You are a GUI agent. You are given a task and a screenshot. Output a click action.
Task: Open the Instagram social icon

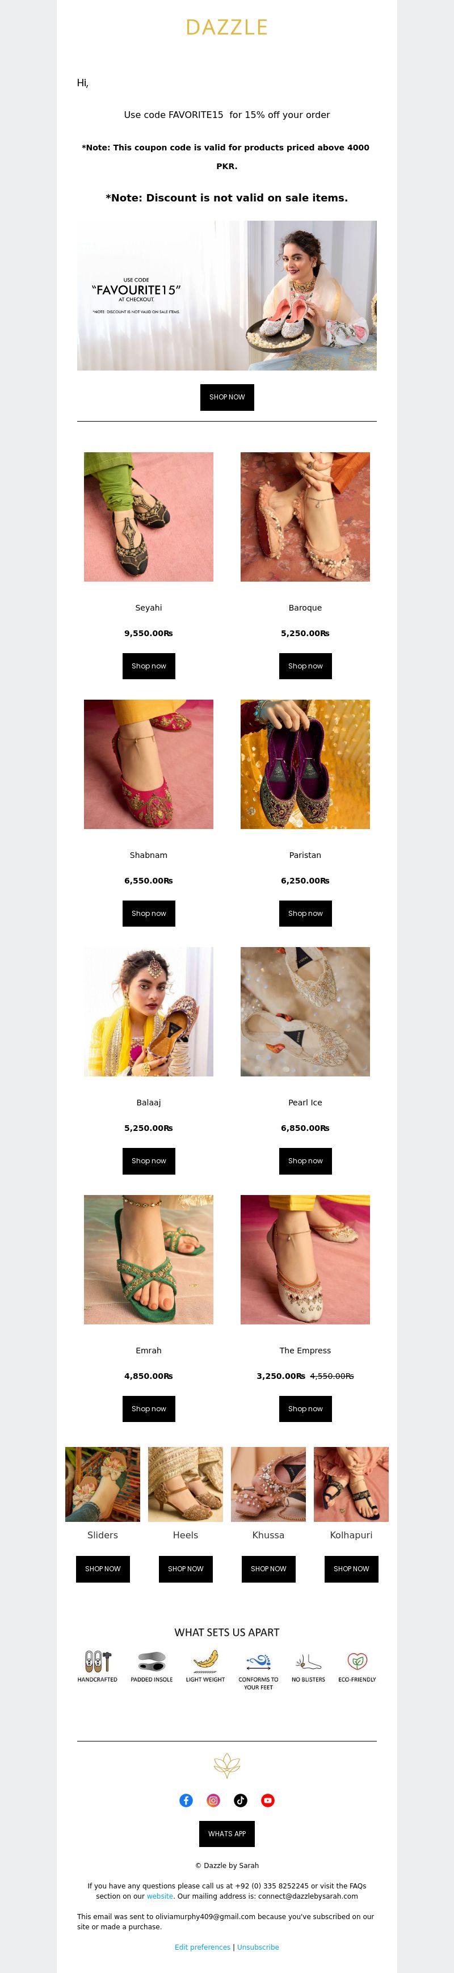click(x=213, y=1800)
